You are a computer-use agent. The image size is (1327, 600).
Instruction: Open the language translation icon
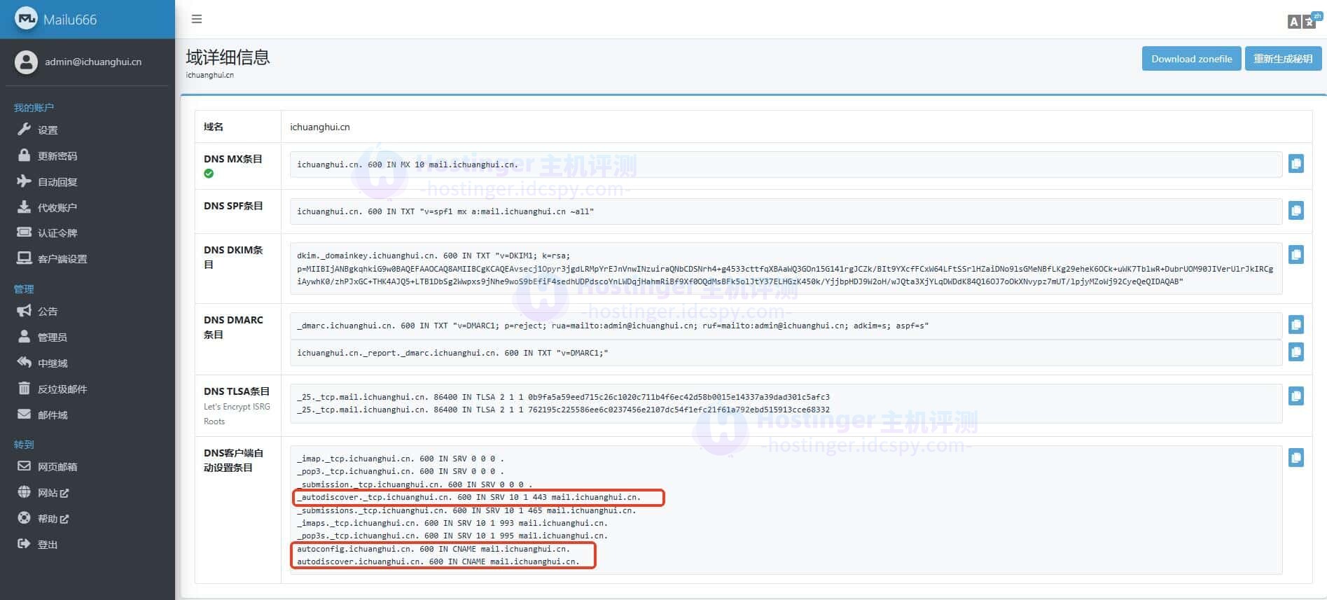[x=1305, y=21]
